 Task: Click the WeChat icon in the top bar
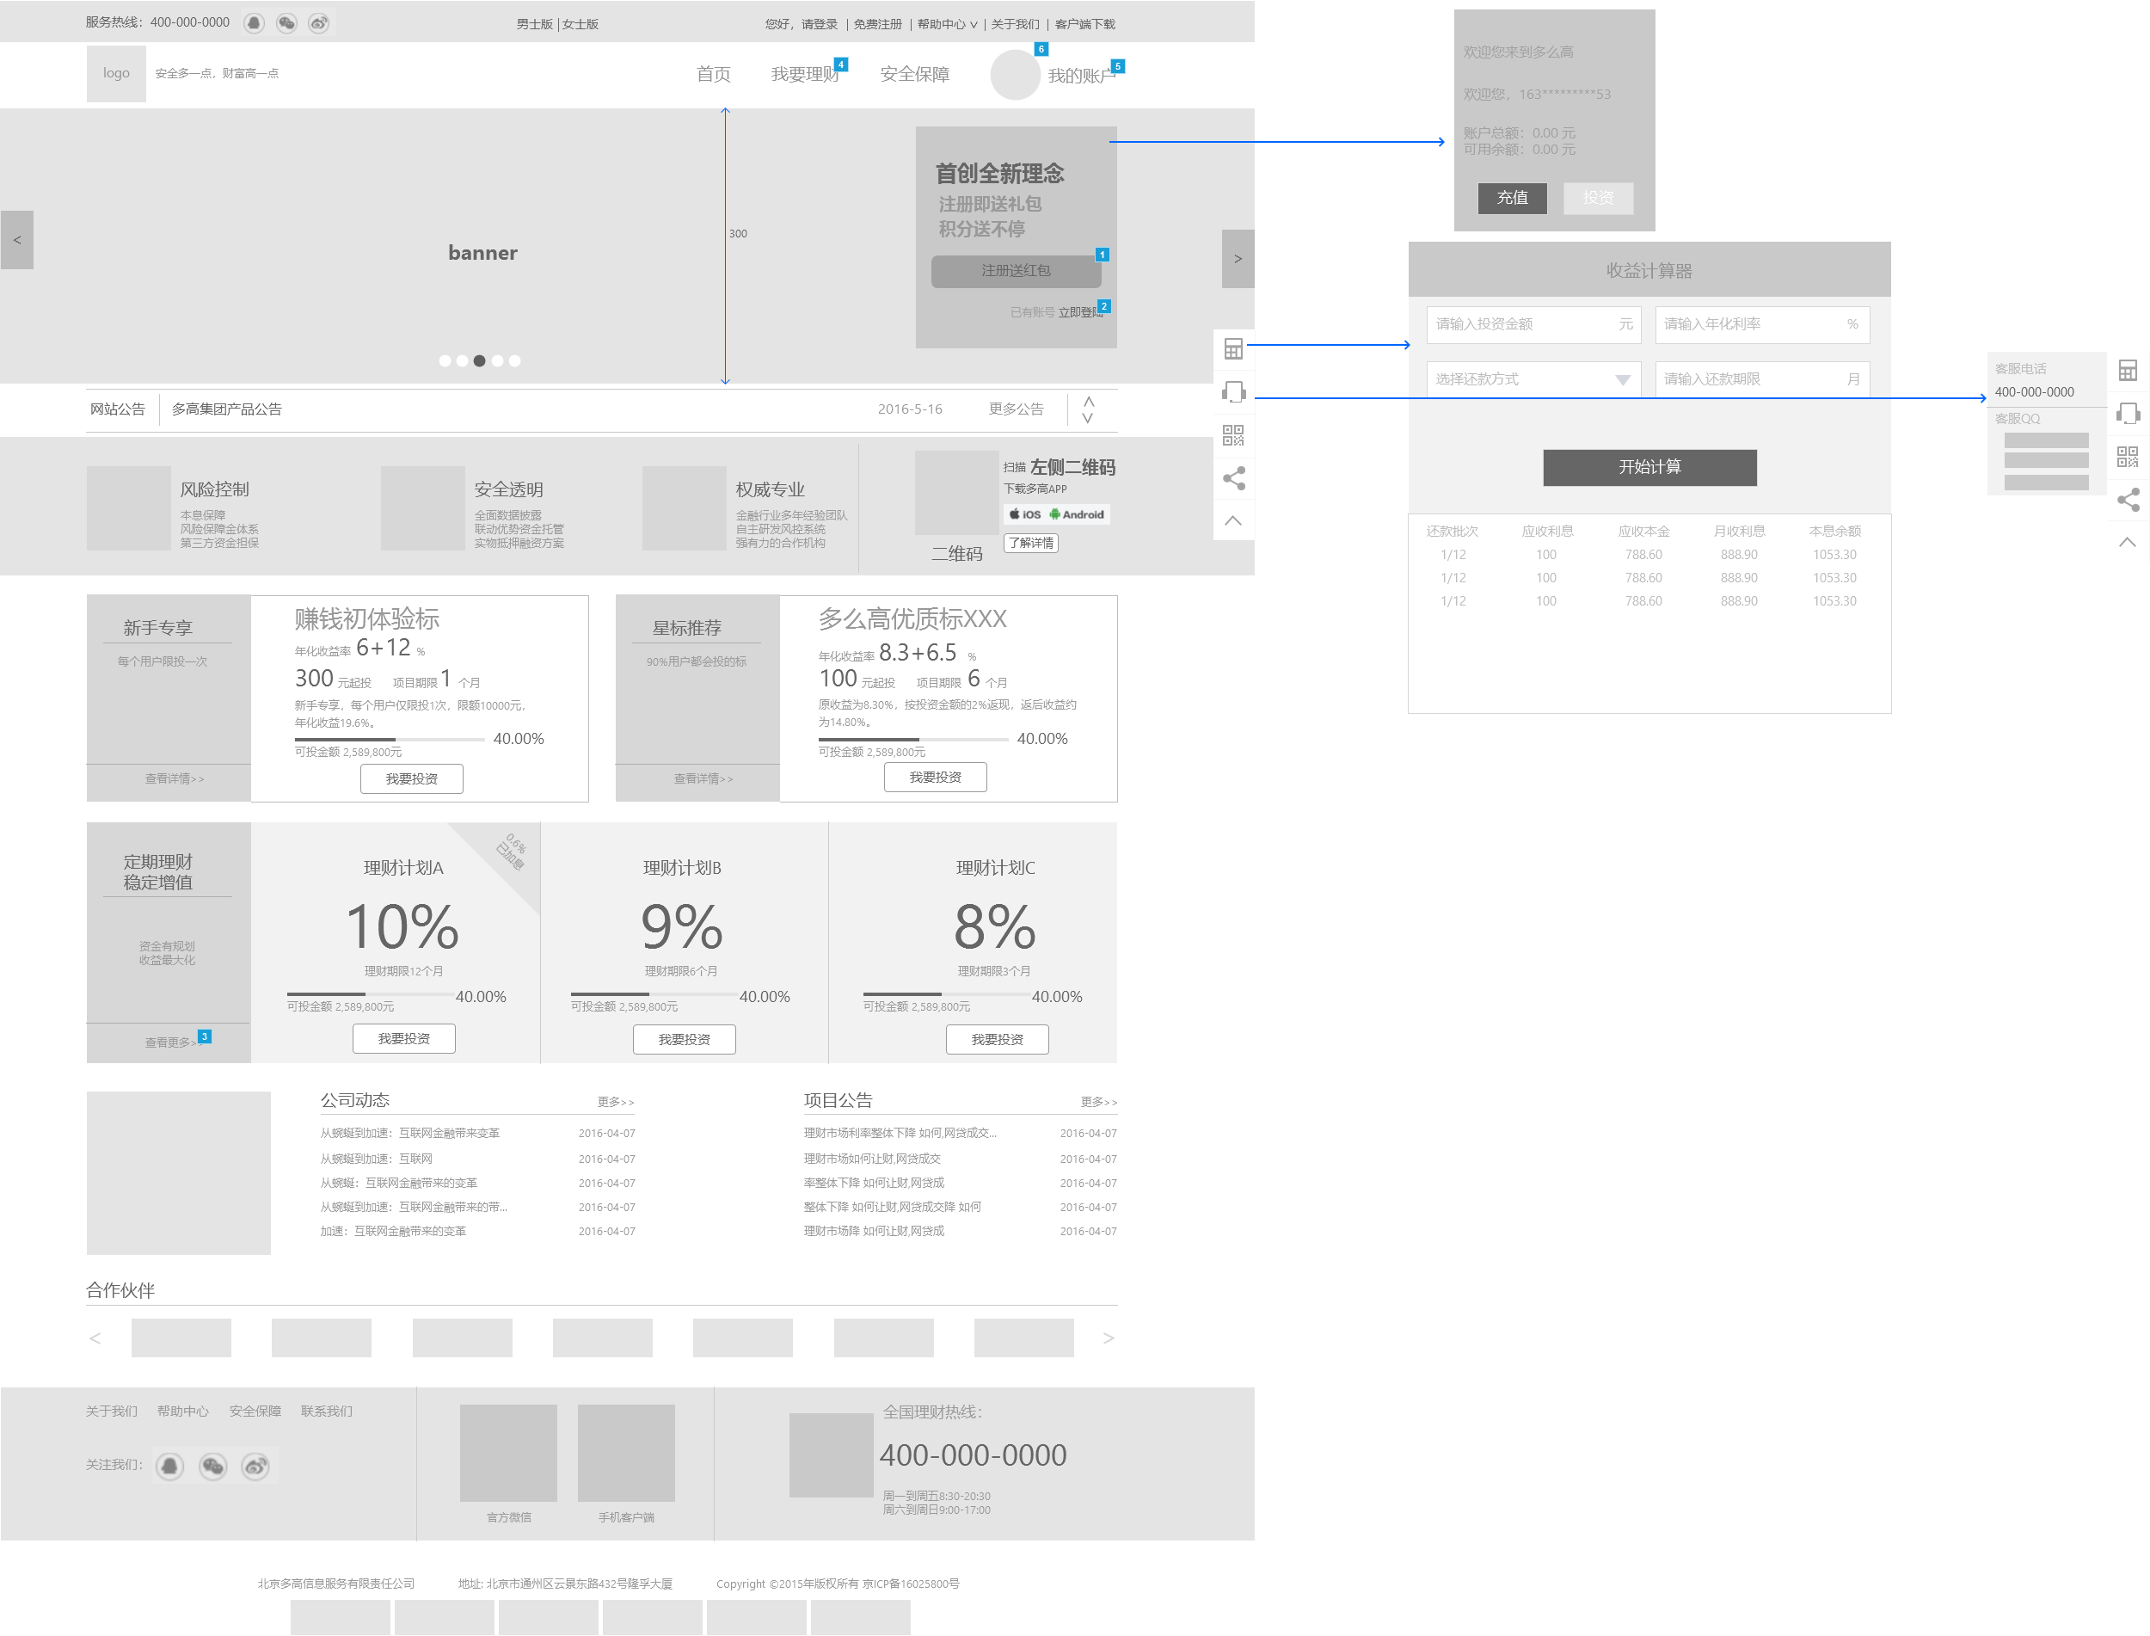point(286,23)
